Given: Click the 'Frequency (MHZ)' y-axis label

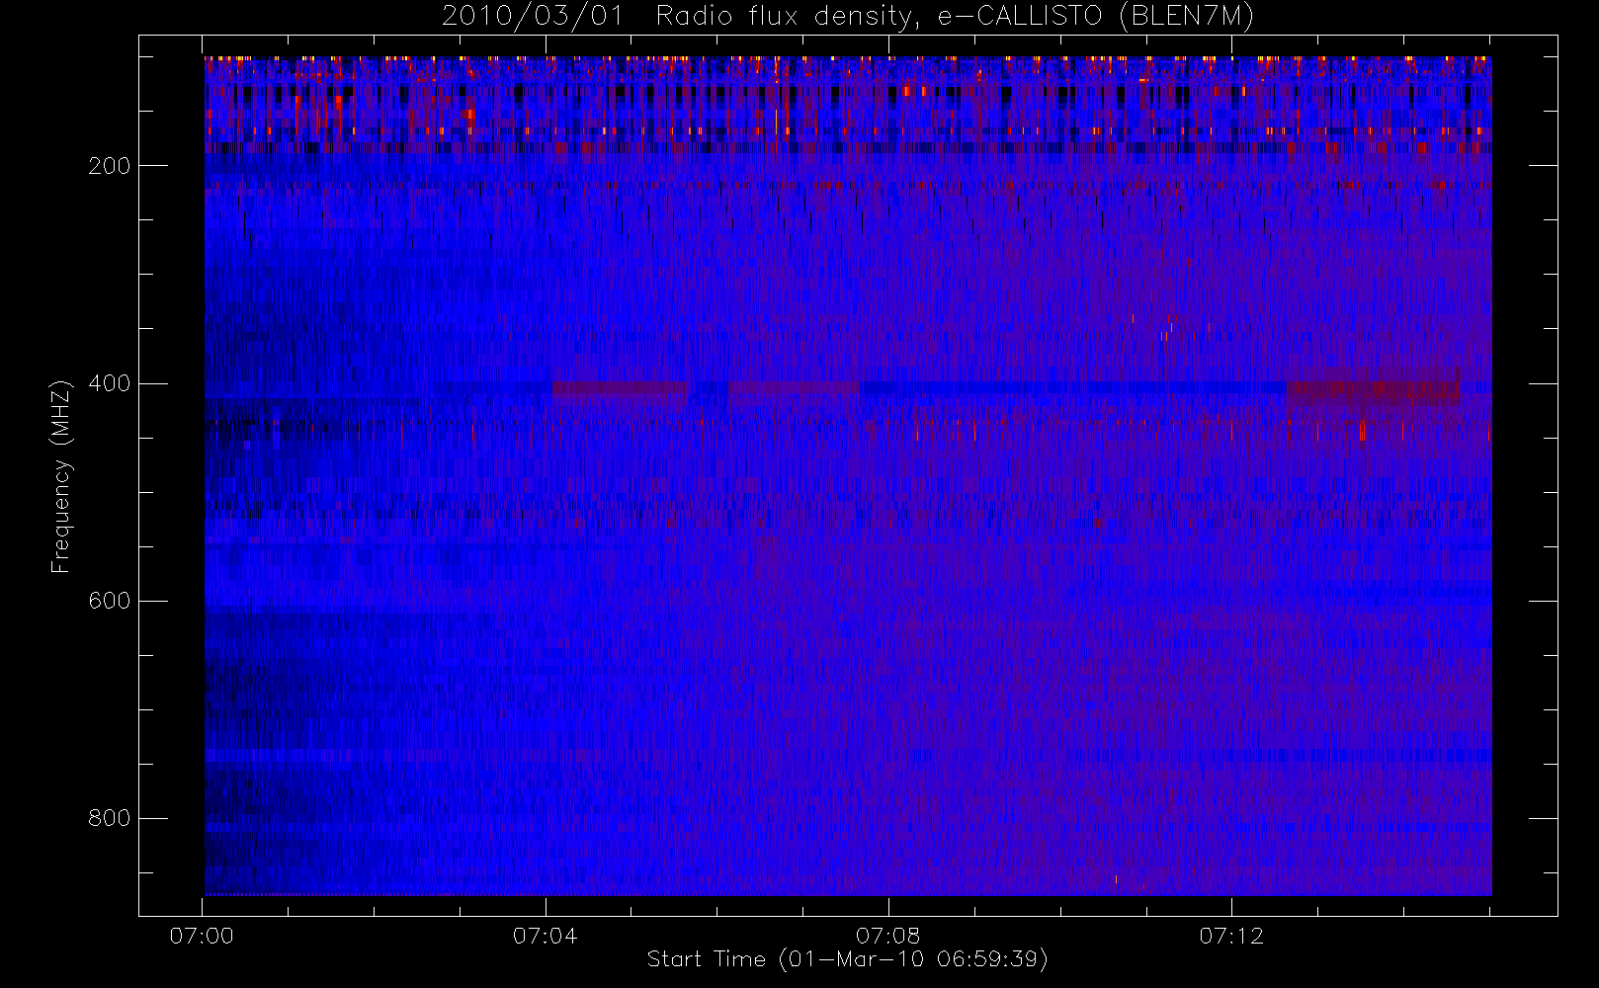Looking at the screenshot, I should [61, 476].
